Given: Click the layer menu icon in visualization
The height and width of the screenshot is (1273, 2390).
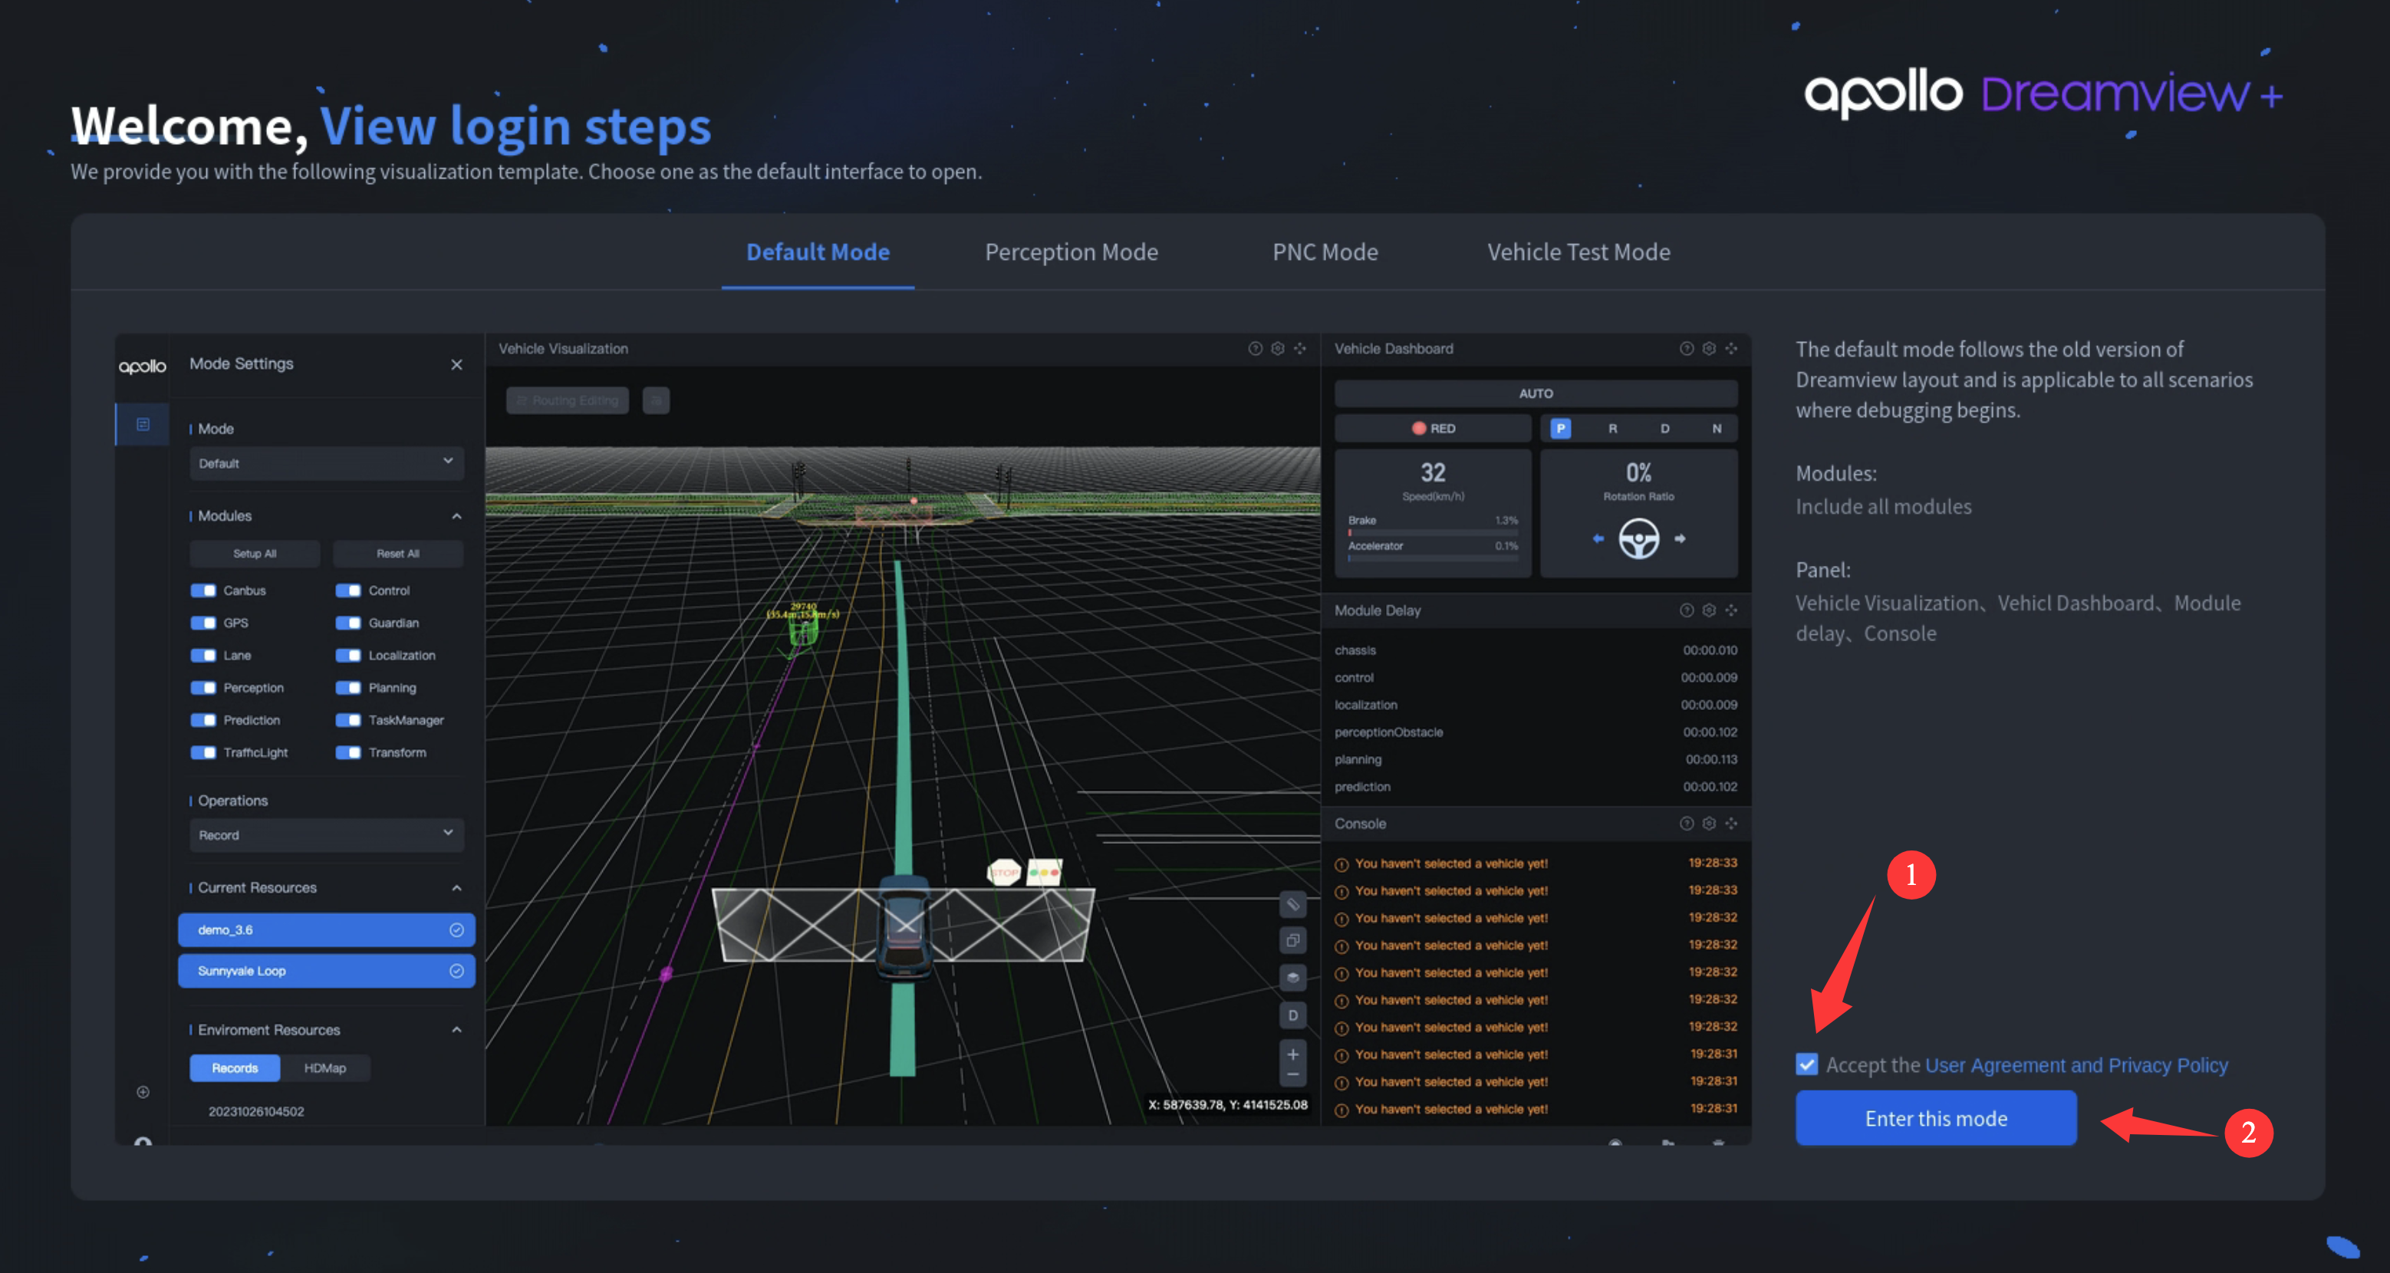Looking at the screenshot, I should click(x=1292, y=977).
